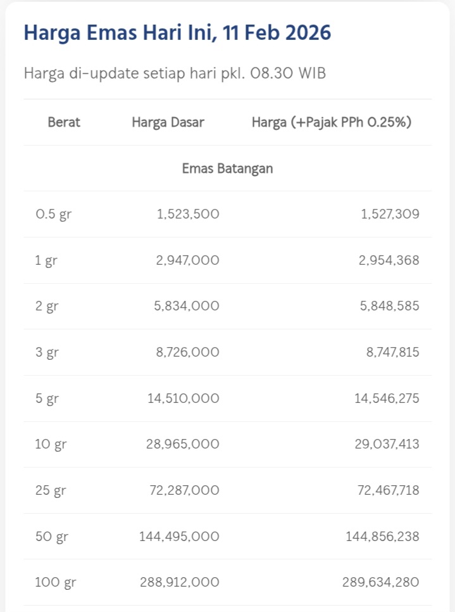Click the taxed price 1,527,309
Screen dimensions: 455x612
click(x=390, y=214)
